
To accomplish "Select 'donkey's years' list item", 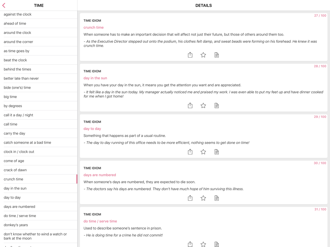I will tap(16, 225).
